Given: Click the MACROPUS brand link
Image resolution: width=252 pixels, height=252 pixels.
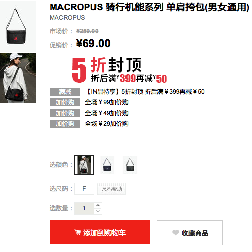Looking at the screenshot, I should click(x=68, y=18).
